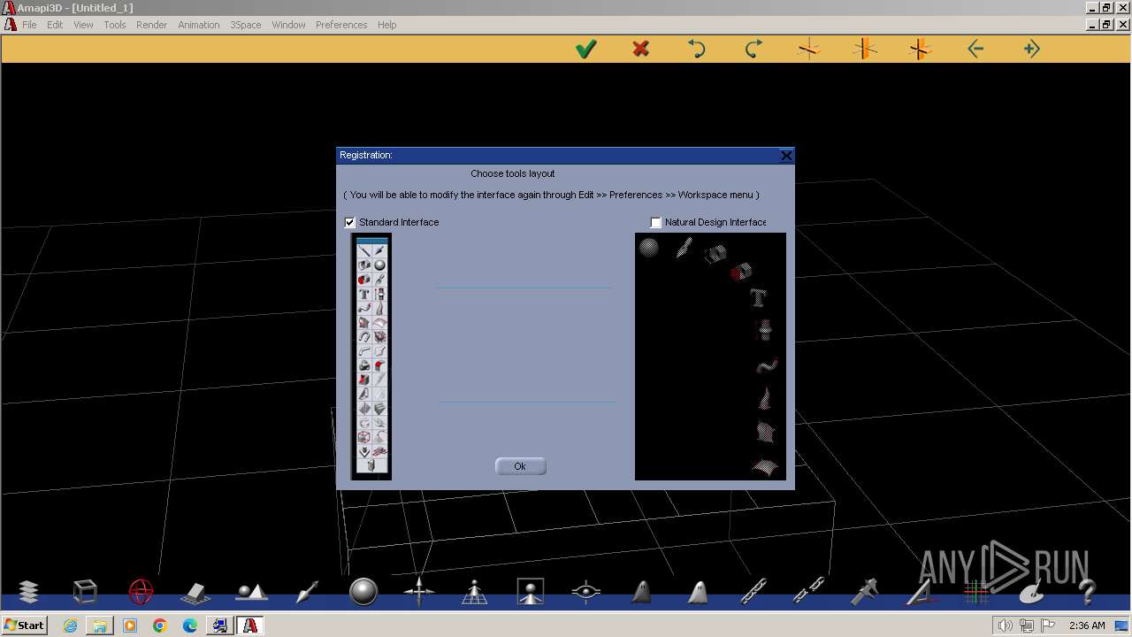Click the gray shaded sphere icon
Screen dimensions: 1132x637
point(363,591)
